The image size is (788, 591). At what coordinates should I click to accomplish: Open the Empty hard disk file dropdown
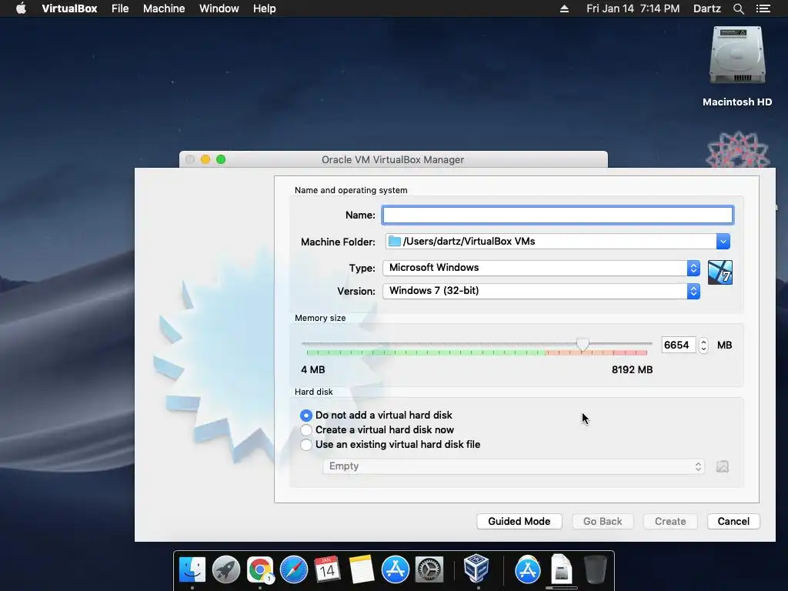(x=513, y=466)
